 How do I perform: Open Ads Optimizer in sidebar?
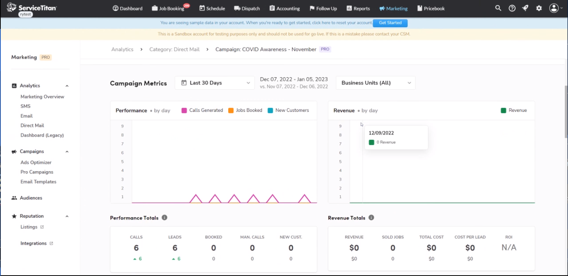click(x=36, y=162)
